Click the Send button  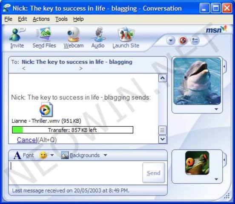pos(154,173)
